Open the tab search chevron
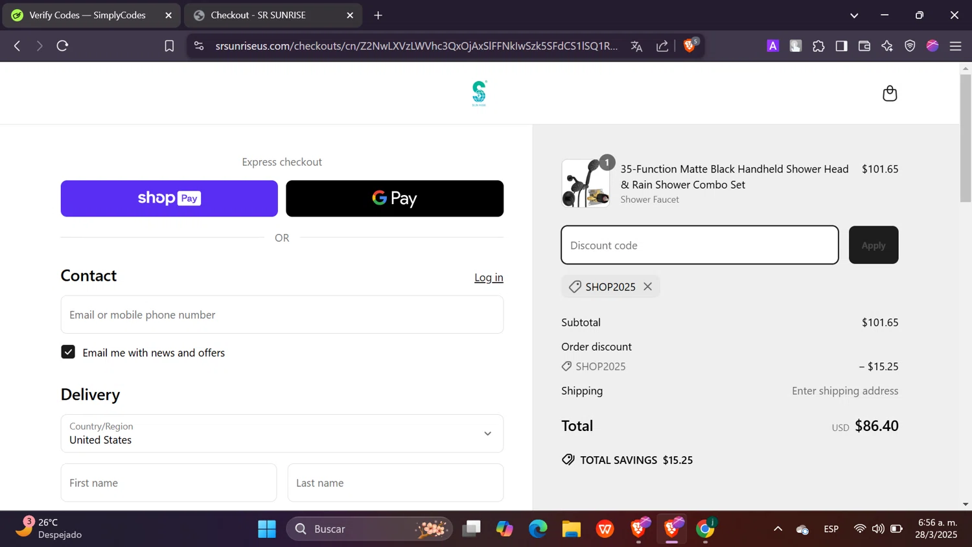The height and width of the screenshot is (547, 972). (854, 15)
